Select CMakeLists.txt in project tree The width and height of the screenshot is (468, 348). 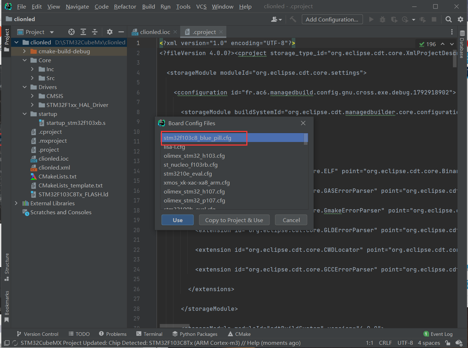[x=58, y=176]
